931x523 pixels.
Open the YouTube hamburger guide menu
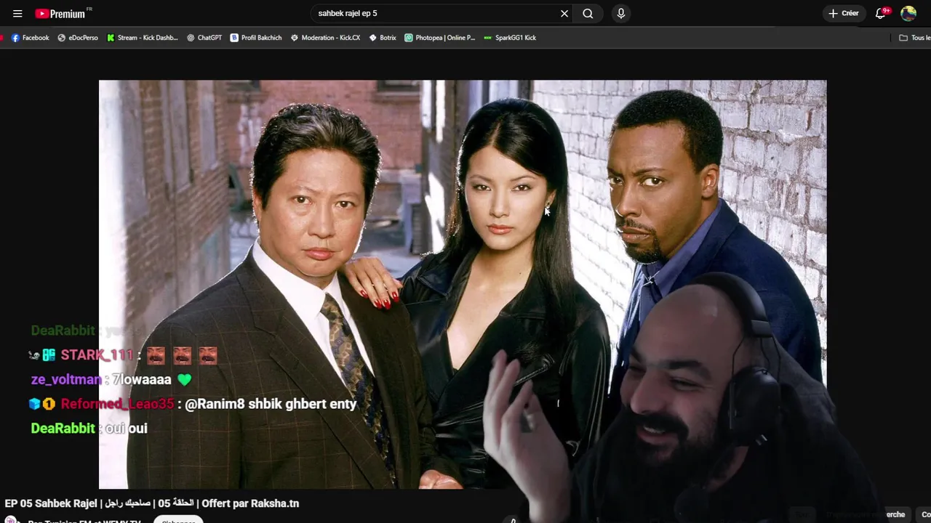click(x=17, y=13)
